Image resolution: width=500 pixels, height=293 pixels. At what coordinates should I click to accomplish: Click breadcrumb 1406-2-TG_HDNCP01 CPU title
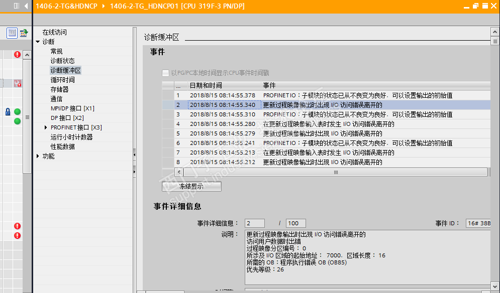[x=177, y=6]
